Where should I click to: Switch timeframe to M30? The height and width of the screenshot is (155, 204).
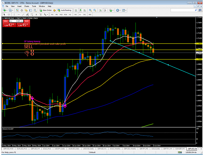click(x=65, y=15)
